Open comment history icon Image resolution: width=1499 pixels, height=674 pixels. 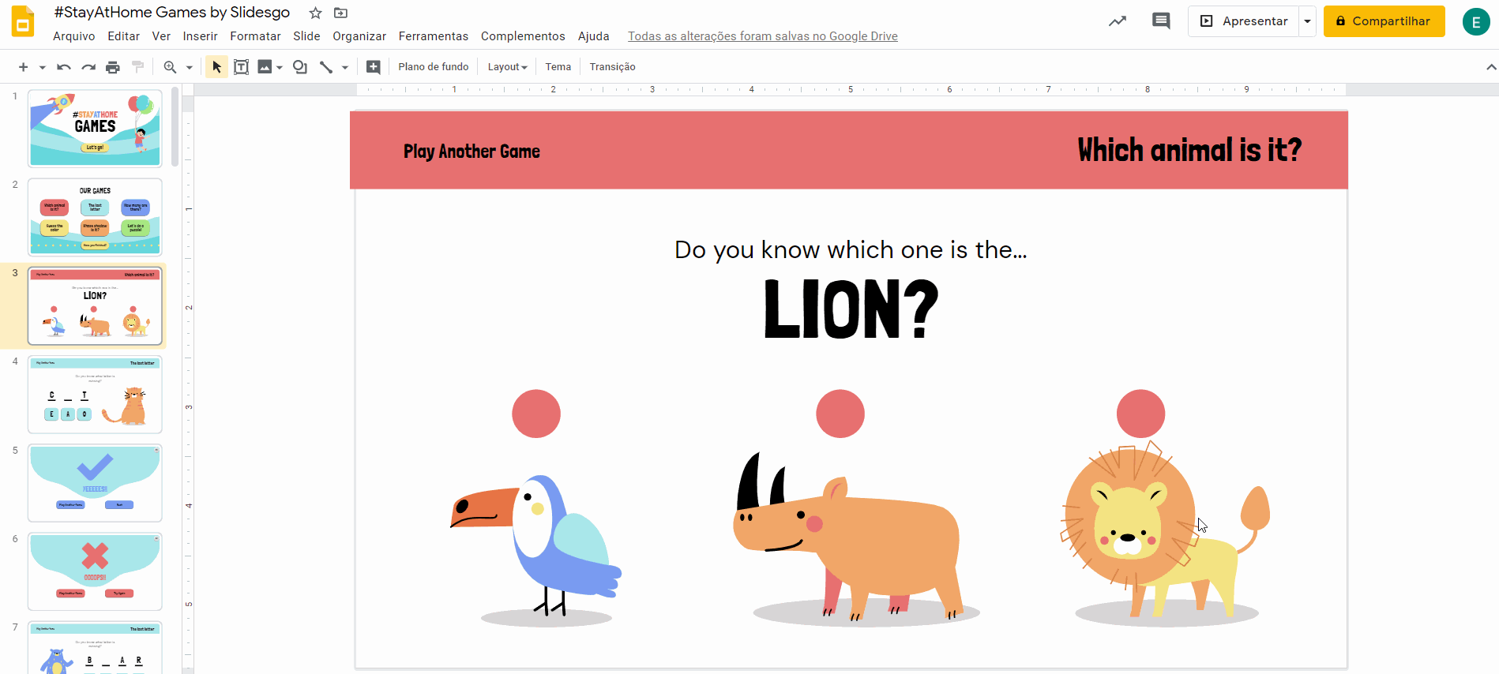pos(1161,21)
